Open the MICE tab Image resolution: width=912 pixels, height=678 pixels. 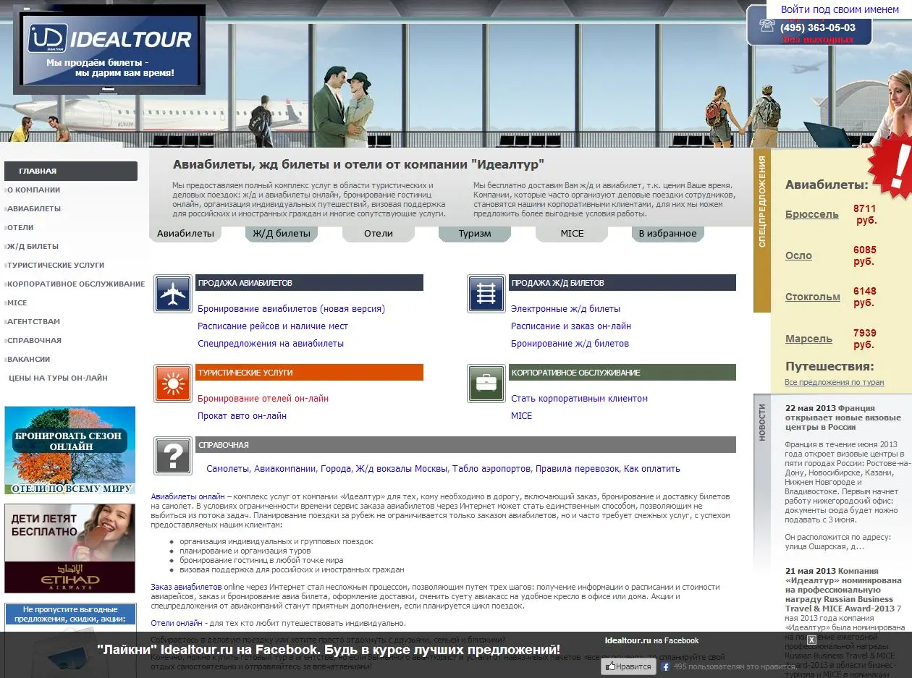pos(572,233)
